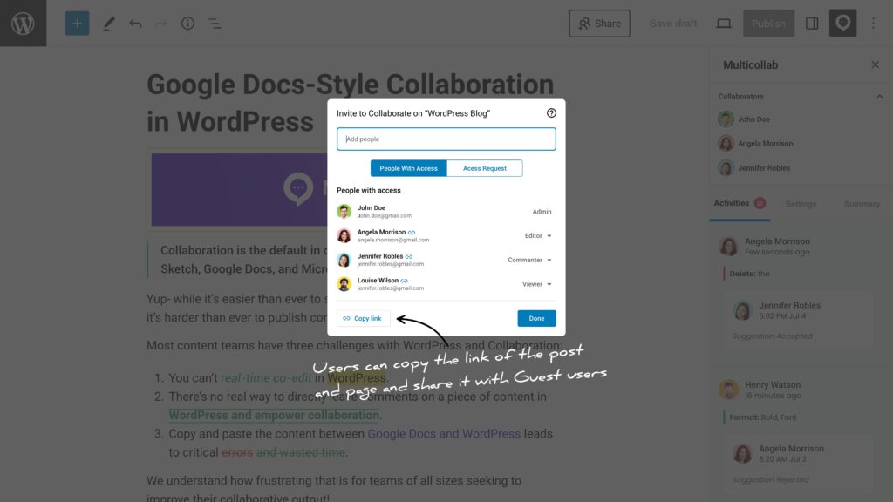Click the Google Docs and WordPress link
This screenshot has width=893, height=502.
(444, 434)
